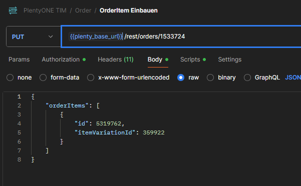Open the JSON format dropdown
301x186 pixels.
pyautogui.click(x=293, y=77)
